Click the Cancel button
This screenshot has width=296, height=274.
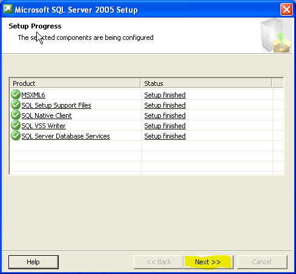(x=262, y=262)
